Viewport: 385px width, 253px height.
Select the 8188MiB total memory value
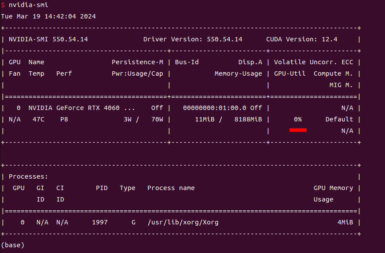click(248, 119)
